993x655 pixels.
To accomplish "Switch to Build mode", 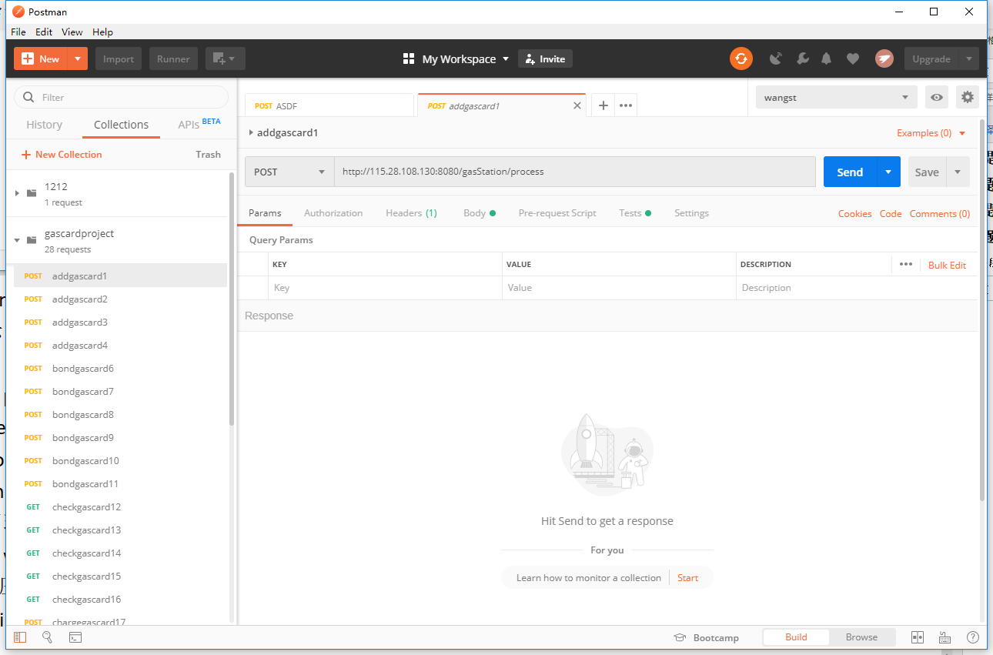I will 796,637.
